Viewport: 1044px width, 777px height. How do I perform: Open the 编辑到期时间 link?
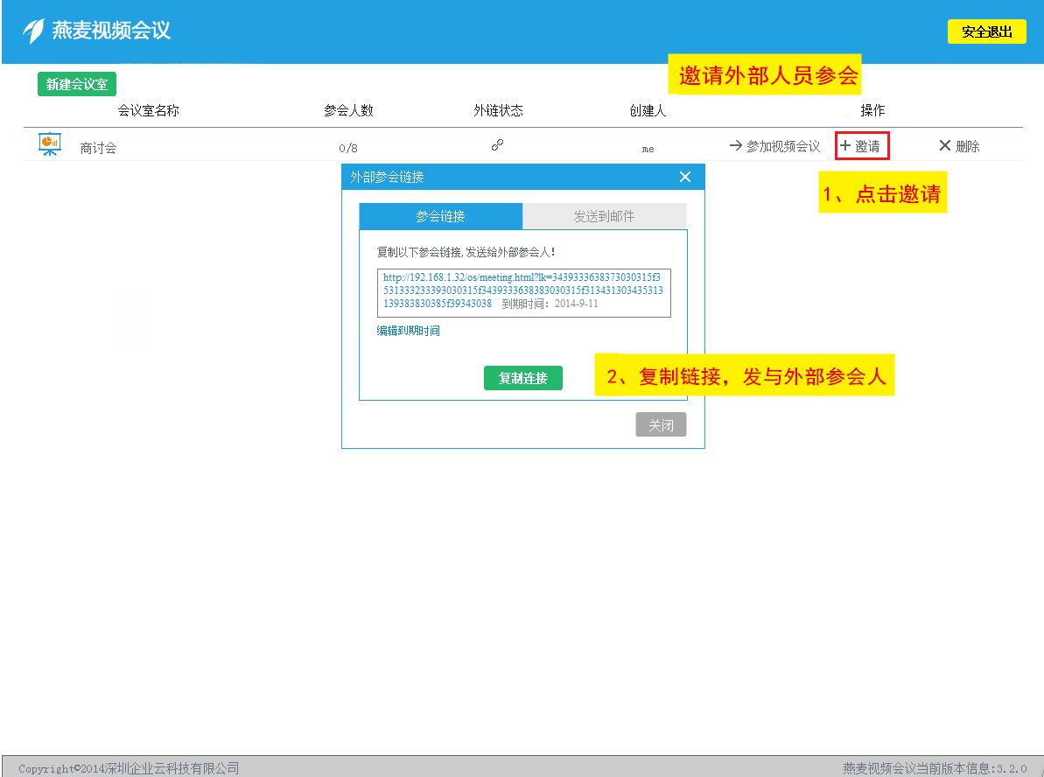(x=408, y=331)
